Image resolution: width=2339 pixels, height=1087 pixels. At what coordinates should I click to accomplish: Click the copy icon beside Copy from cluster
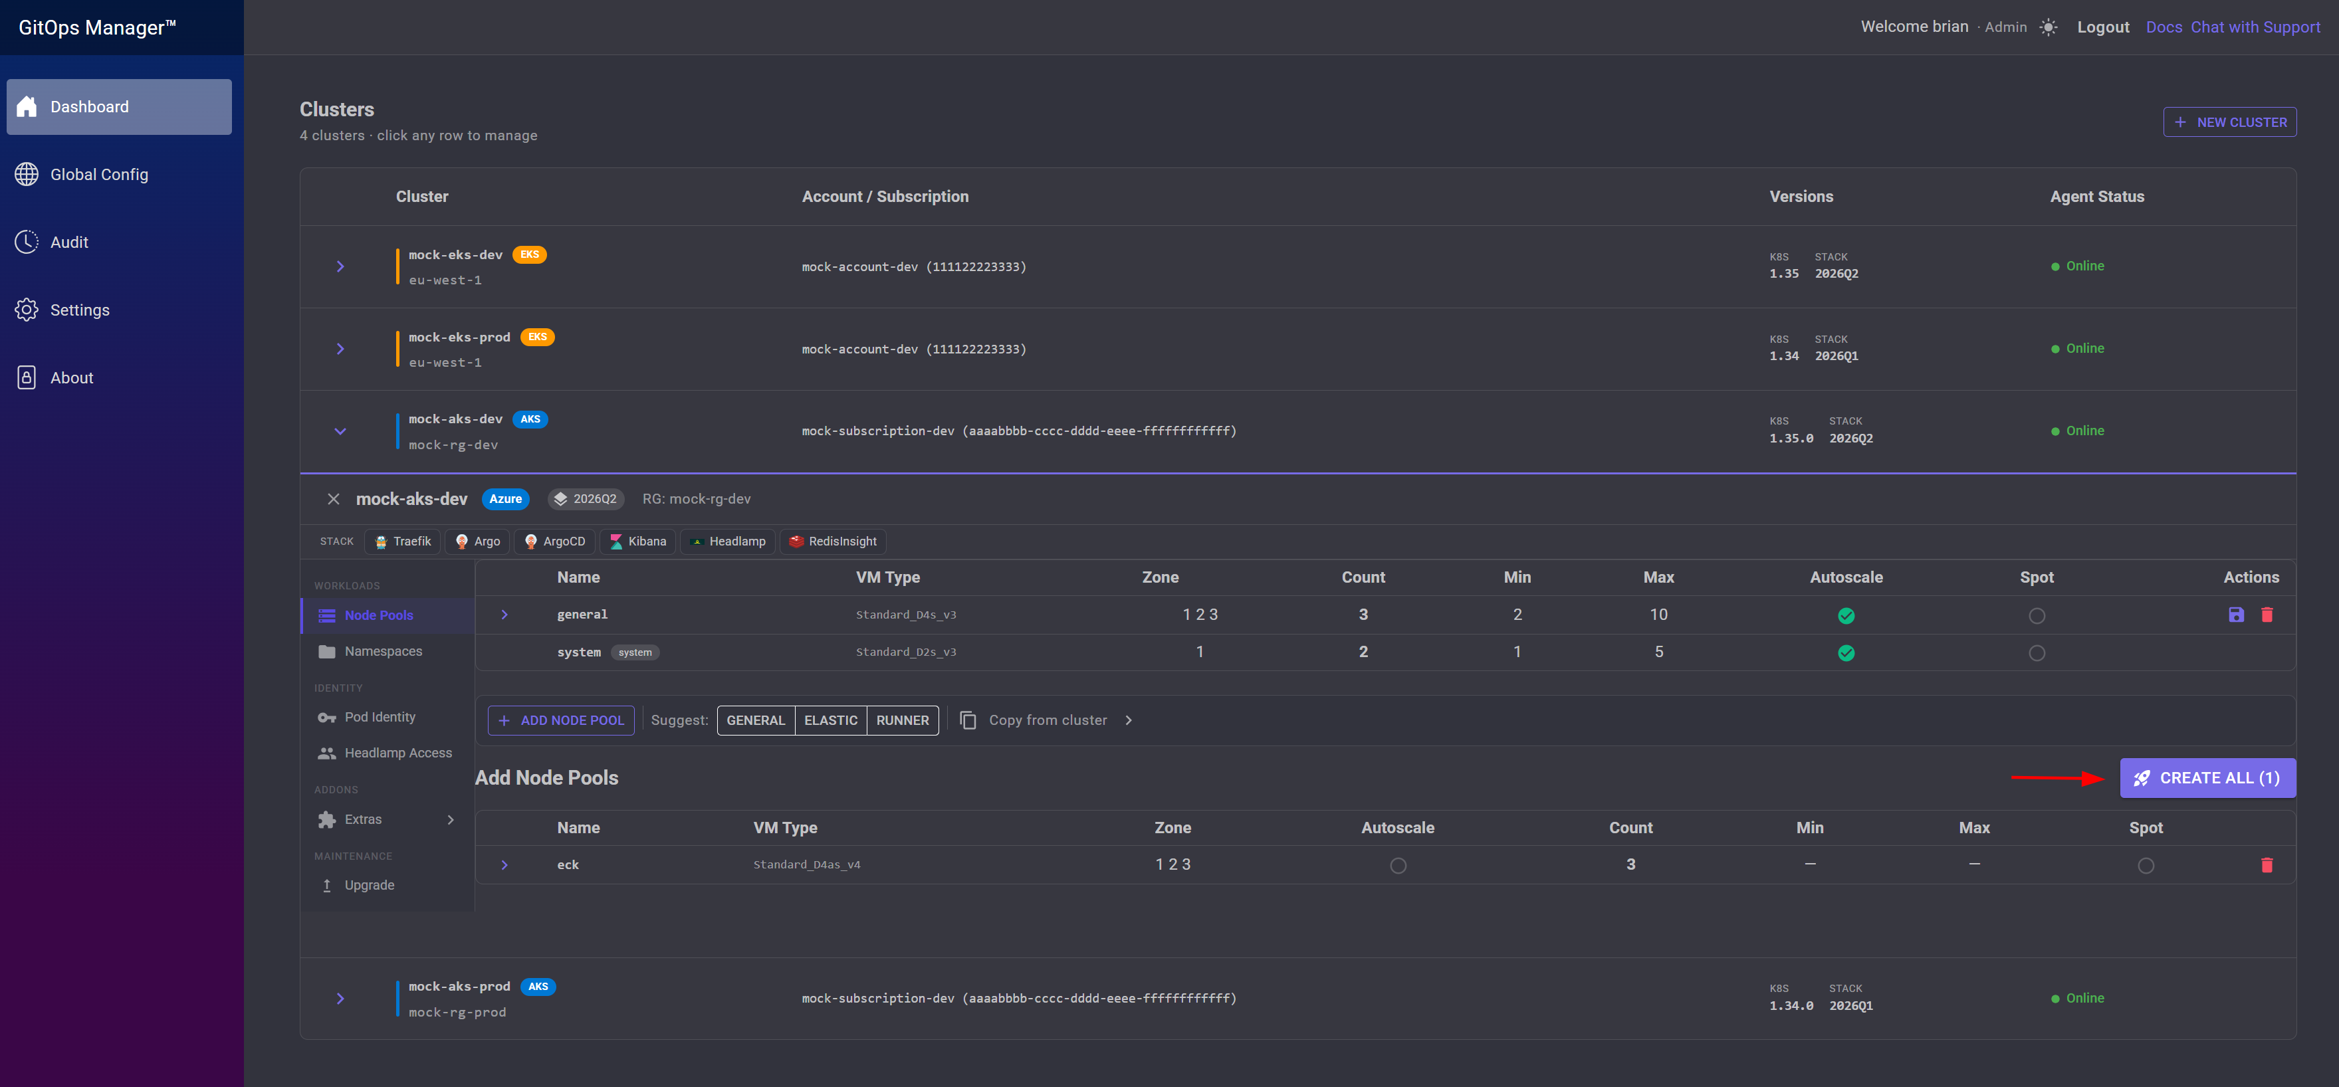(968, 720)
